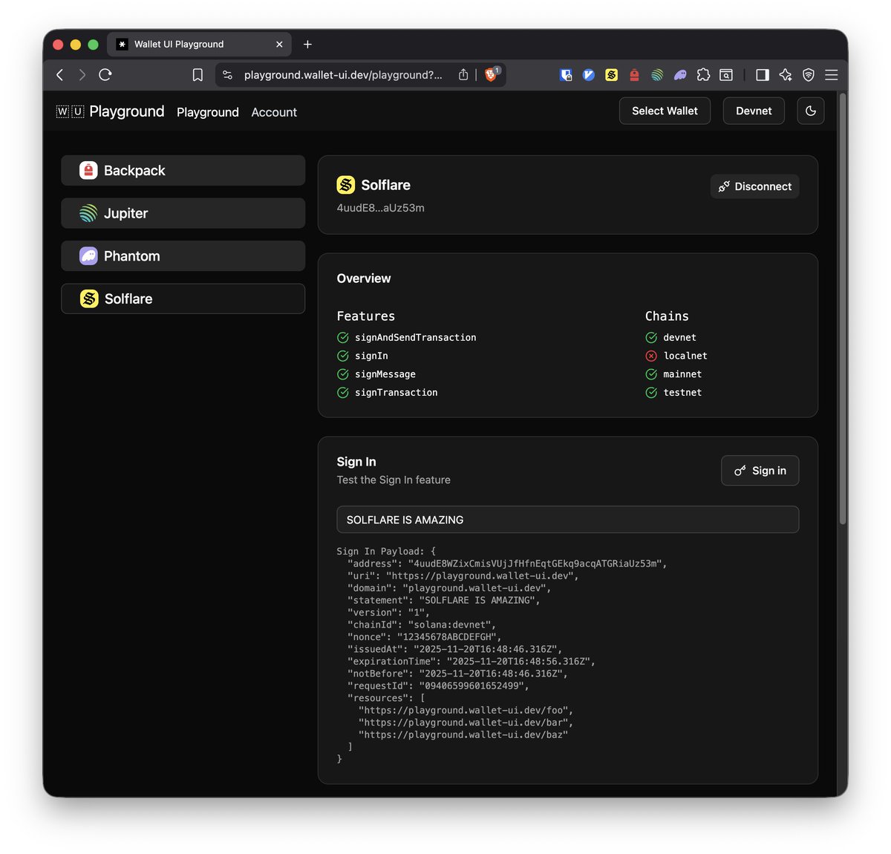
Task: Click the page vertical scrollbar
Action: 843,309
